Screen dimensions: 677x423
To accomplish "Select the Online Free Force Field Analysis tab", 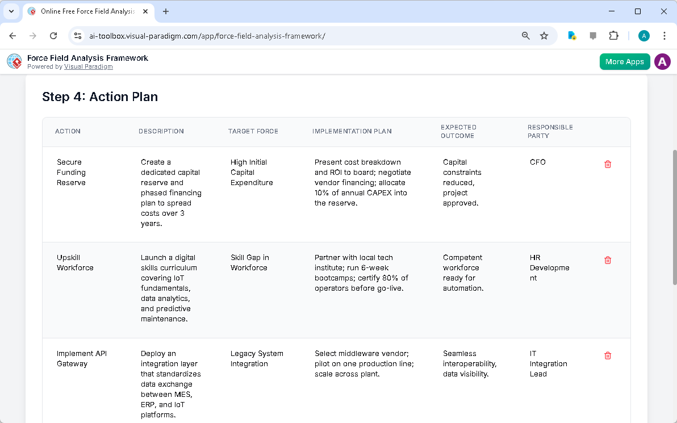I will (85, 11).
